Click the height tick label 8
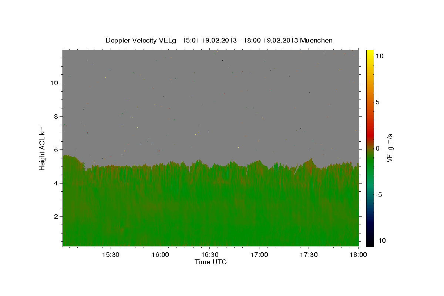 point(56,117)
